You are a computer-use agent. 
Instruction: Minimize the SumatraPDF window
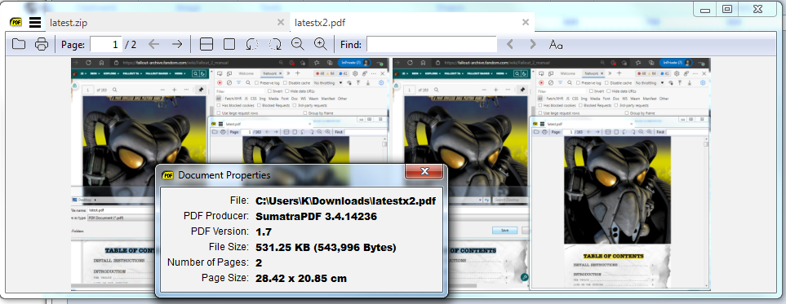(705, 9)
